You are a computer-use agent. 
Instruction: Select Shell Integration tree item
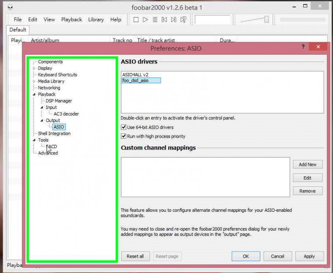(54, 133)
